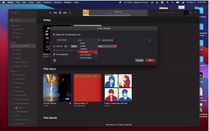Select Music Videos in the sidebar

pos(21,62)
